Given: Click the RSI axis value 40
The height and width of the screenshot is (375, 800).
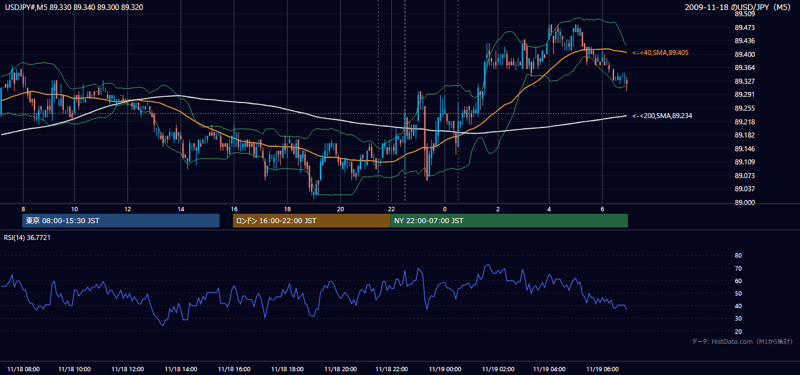Looking at the screenshot, I should [x=738, y=306].
